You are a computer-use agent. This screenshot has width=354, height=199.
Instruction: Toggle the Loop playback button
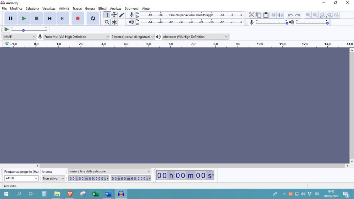tap(93, 18)
